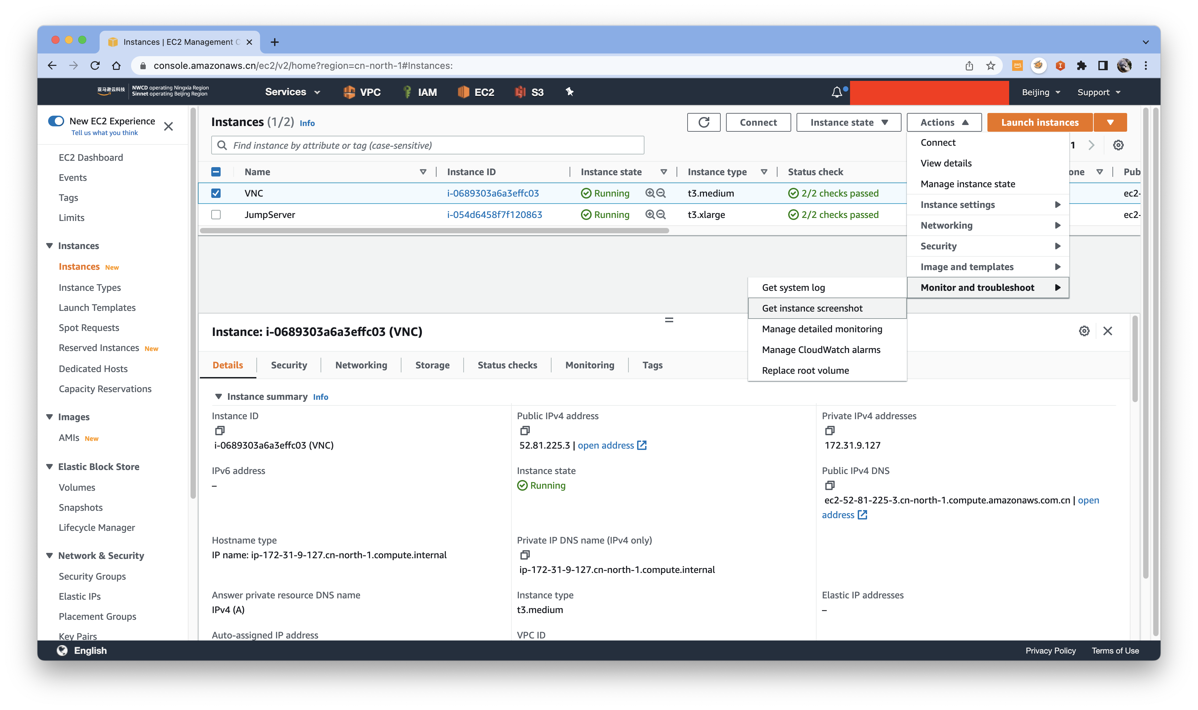Click the find instance search field

click(x=427, y=145)
